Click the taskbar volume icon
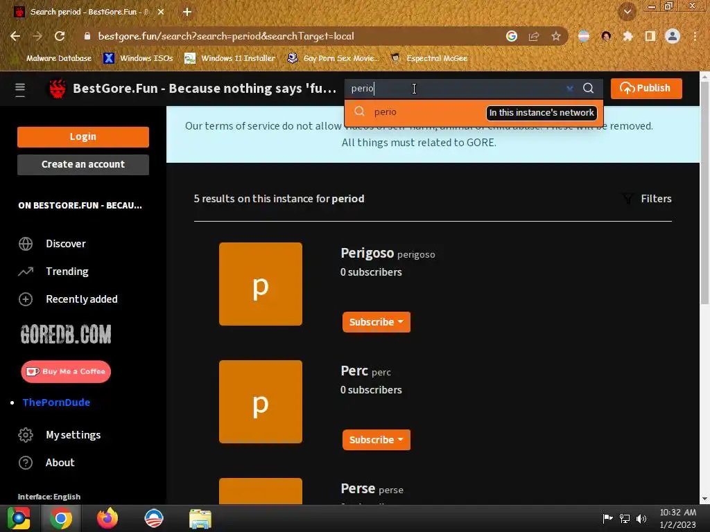Screen dimensions: 710x532 click(x=641, y=518)
